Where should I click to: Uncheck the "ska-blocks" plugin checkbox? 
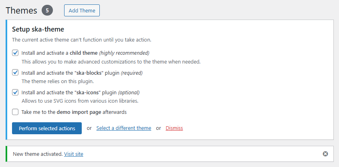point(15,73)
